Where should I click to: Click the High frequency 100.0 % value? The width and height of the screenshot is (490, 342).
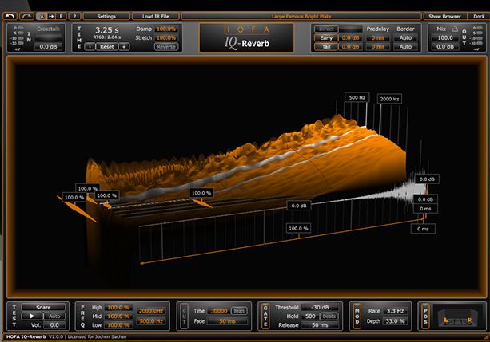coord(118,308)
